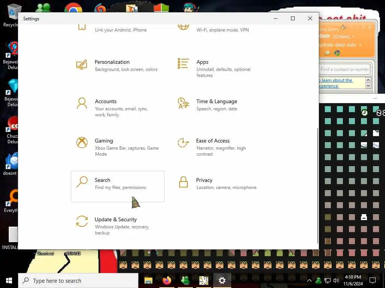Select the 'doesnt' desktop shortcut
The height and width of the screenshot is (288, 385).
click(x=10, y=163)
